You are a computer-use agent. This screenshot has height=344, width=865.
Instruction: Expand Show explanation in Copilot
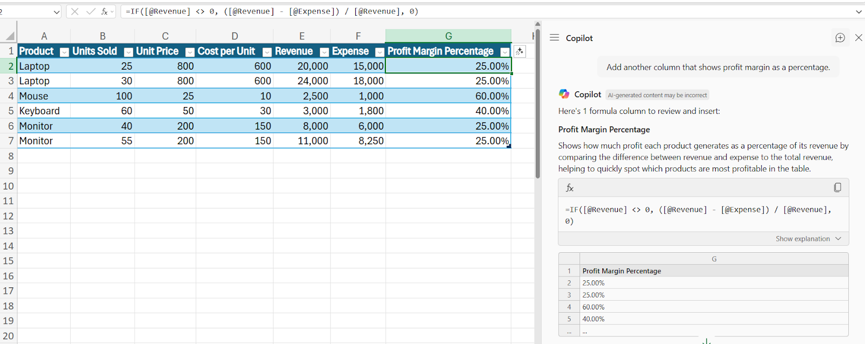pyautogui.click(x=808, y=239)
